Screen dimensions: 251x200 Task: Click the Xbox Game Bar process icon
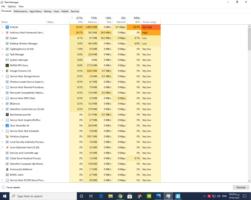tap(7, 125)
